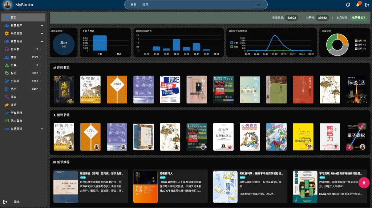Toggle 待读 legend entry in donut chart
Screen dimensions: 372x208
coord(360,45)
